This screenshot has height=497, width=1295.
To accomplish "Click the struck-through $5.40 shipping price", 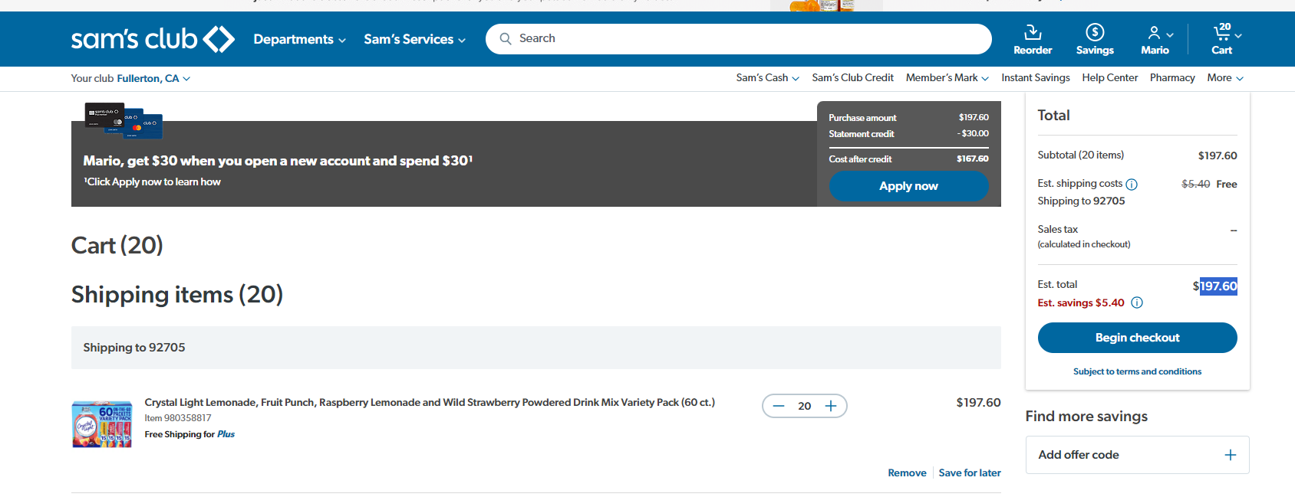I will point(1196,185).
